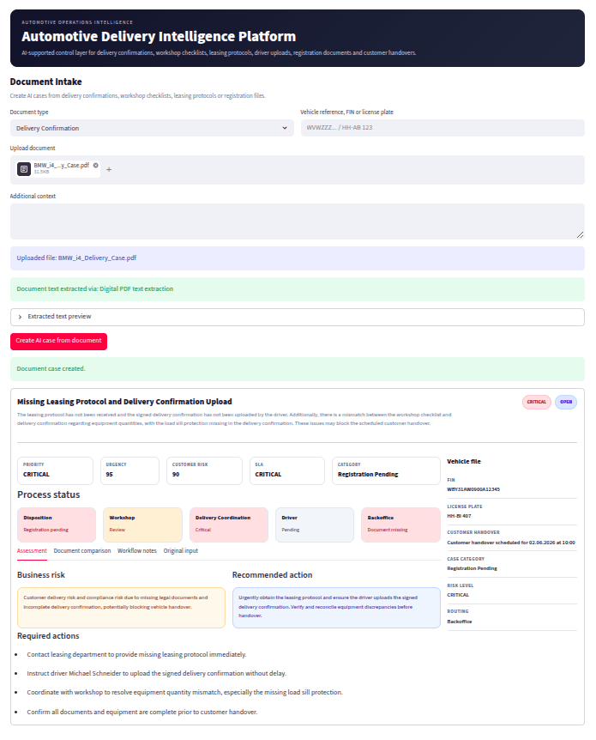Open the Document type dropdown
Screen dimensions: 596x740
pyautogui.click(x=152, y=128)
